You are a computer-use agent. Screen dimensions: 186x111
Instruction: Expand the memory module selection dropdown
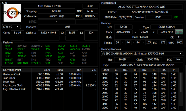[x=142, y=54]
